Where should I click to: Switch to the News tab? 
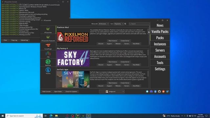[160, 25]
